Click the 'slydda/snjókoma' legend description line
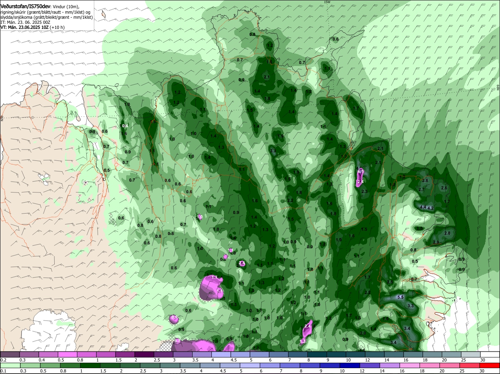 tap(46, 17)
